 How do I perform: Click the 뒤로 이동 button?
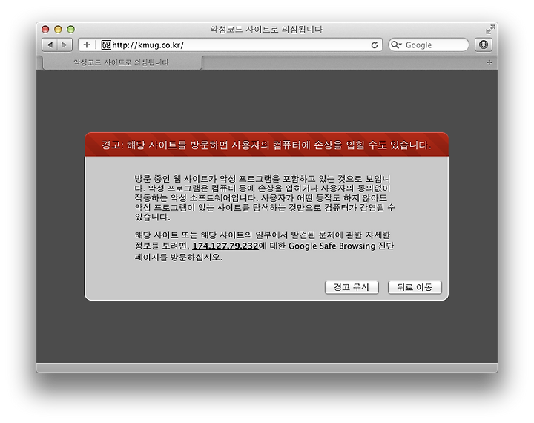(x=415, y=287)
